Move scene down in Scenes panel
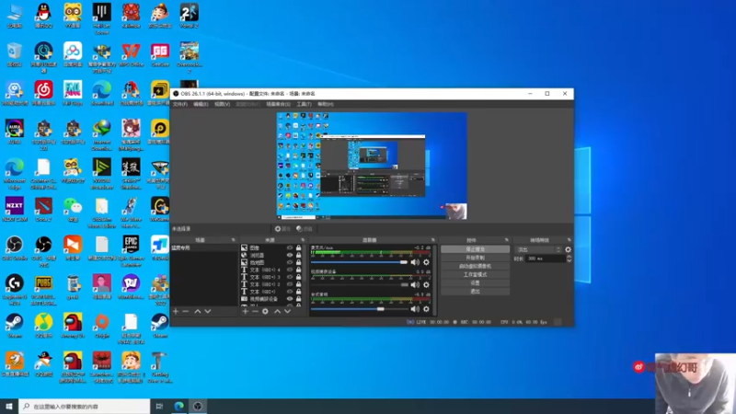The width and height of the screenshot is (736, 414). (208, 311)
